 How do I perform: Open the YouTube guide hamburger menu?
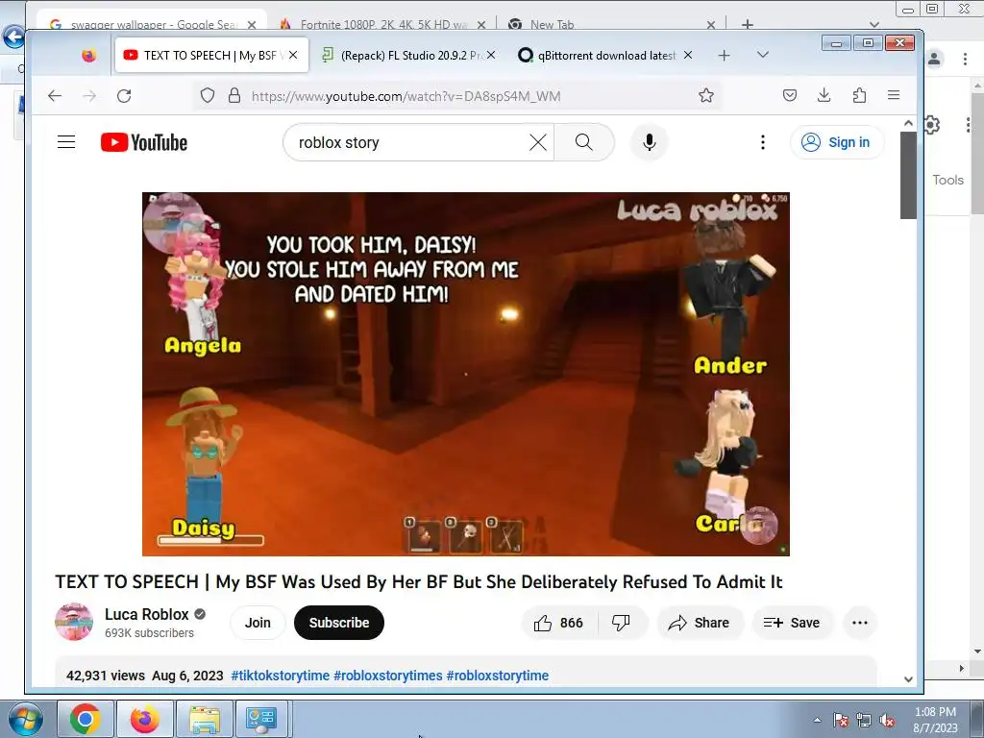pos(66,142)
